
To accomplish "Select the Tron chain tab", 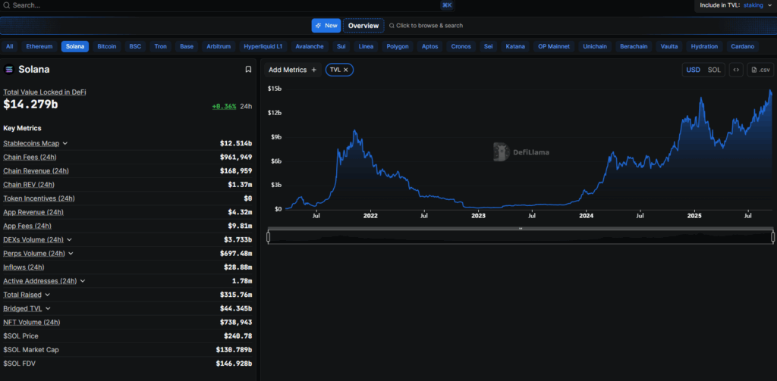I will (161, 46).
